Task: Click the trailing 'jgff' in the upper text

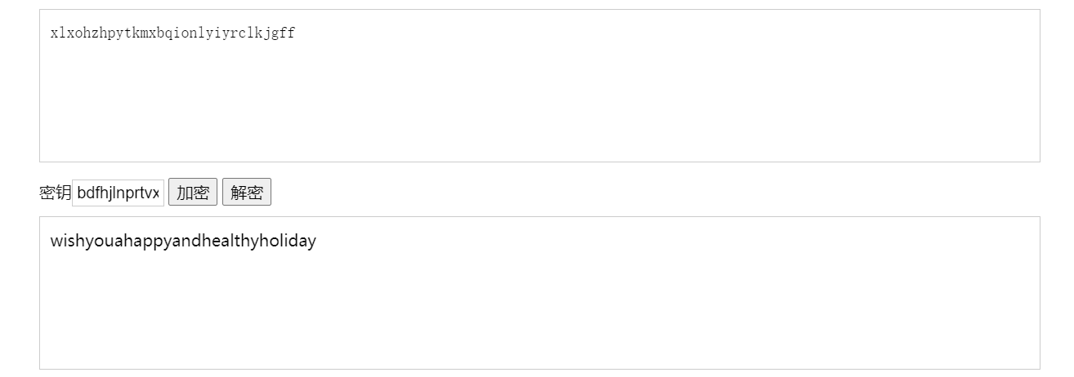Action: (280, 33)
